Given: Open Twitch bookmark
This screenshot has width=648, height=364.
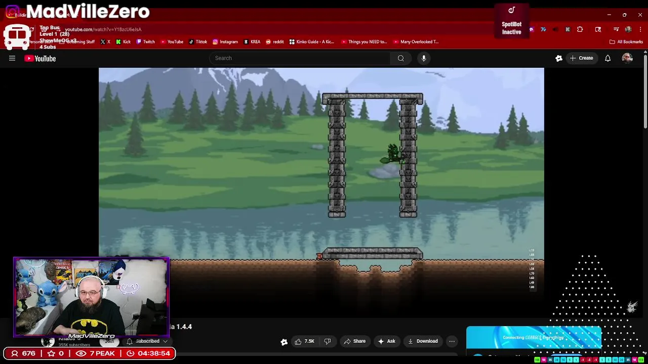Looking at the screenshot, I should coord(145,42).
